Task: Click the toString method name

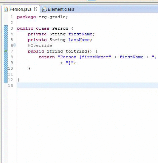Action: point(76,51)
